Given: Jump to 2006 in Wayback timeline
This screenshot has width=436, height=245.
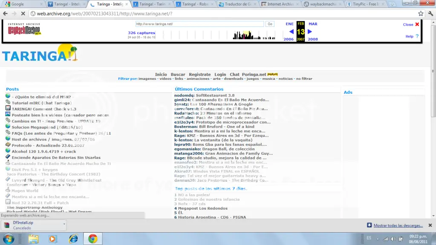Looking at the screenshot, I should (289, 39).
